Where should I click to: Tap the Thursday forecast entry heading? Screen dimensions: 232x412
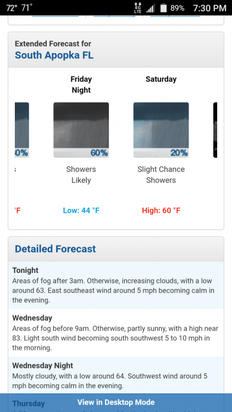[x=29, y=403]
